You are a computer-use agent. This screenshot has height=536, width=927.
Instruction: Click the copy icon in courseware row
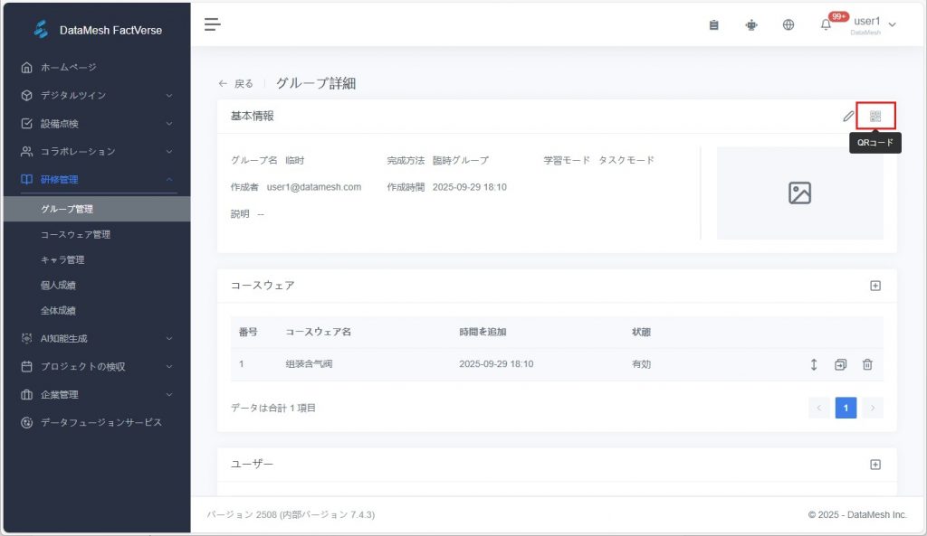[x=841, y=364]
